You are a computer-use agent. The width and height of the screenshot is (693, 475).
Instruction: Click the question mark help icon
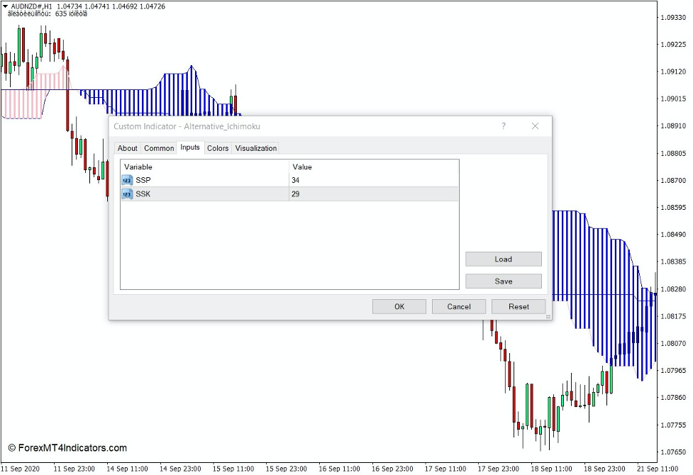[x=503, y=125]
